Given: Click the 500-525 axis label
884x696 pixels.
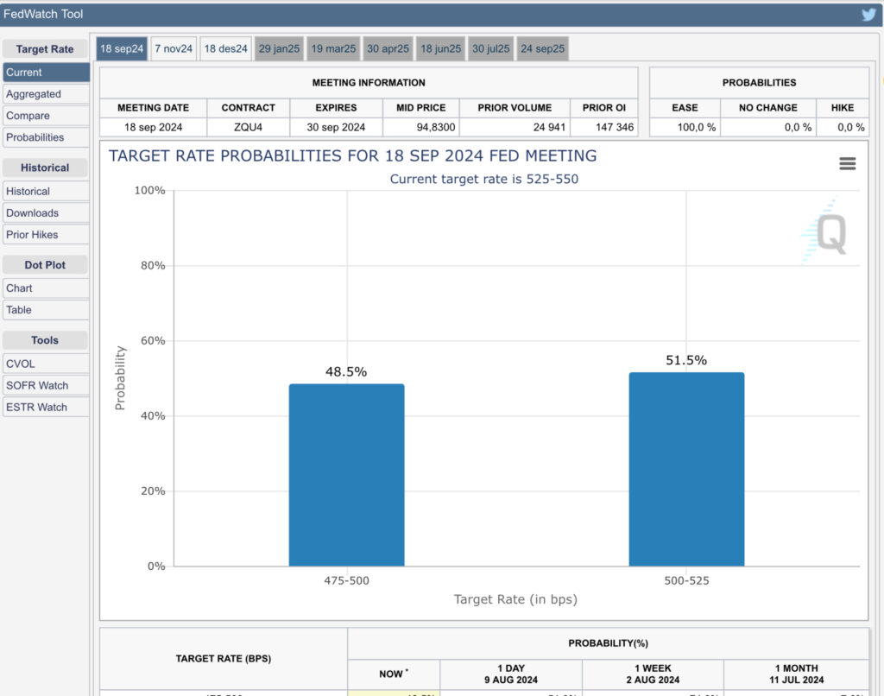Looking at the screenshot, I should (x=686, y=580).
